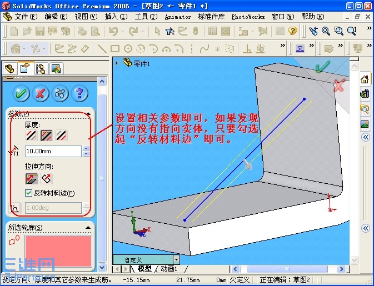This screenshot has height=286, width=374.
Task: Confirm rib with green OK checkmark
Action: point(21,93)
